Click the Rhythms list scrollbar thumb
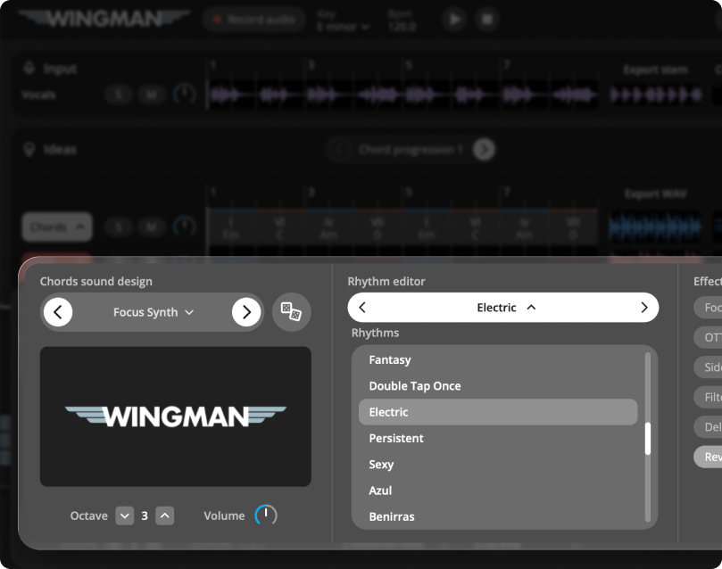 click(x=648, y=439)
